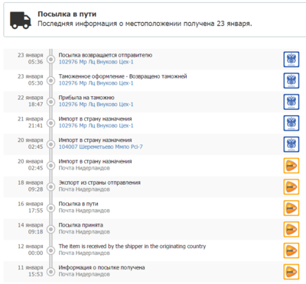Click PostNL icon for 12 января 00:00 row
This screenshot has width=306, height=284.
291,250
